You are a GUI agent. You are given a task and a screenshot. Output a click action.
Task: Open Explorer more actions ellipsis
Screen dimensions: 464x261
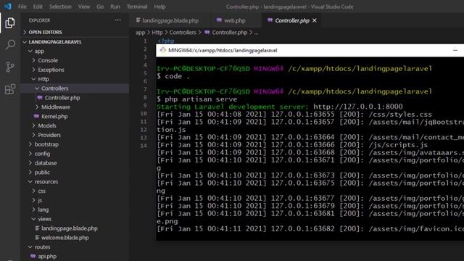click(x=117, y=20)
